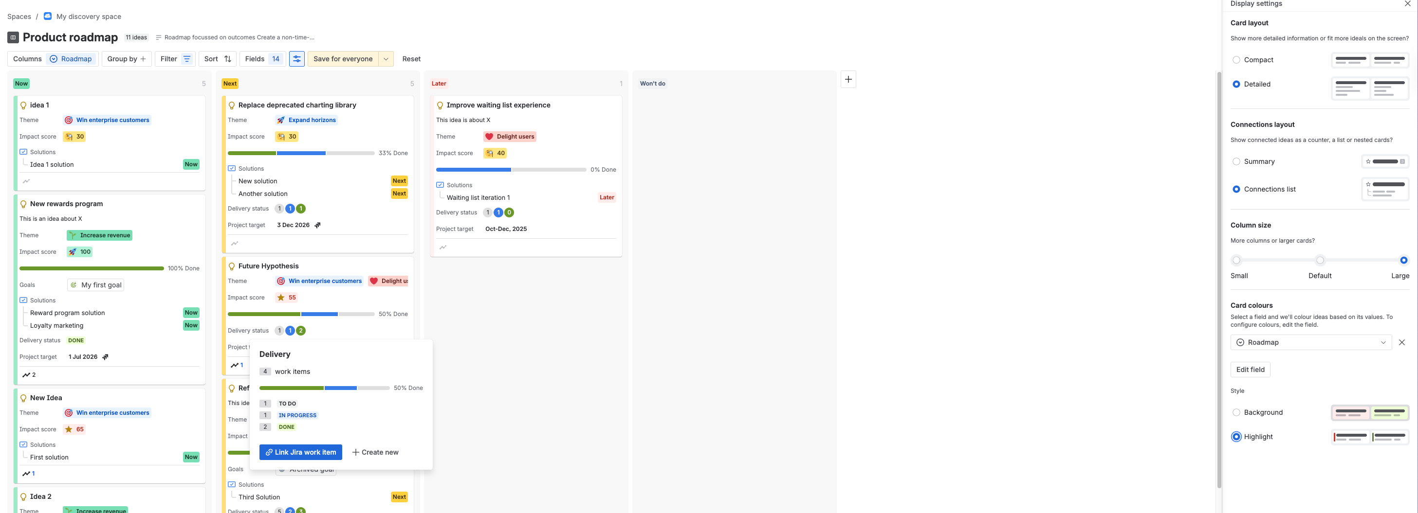Select Summary connections layout

[1236, 161]
